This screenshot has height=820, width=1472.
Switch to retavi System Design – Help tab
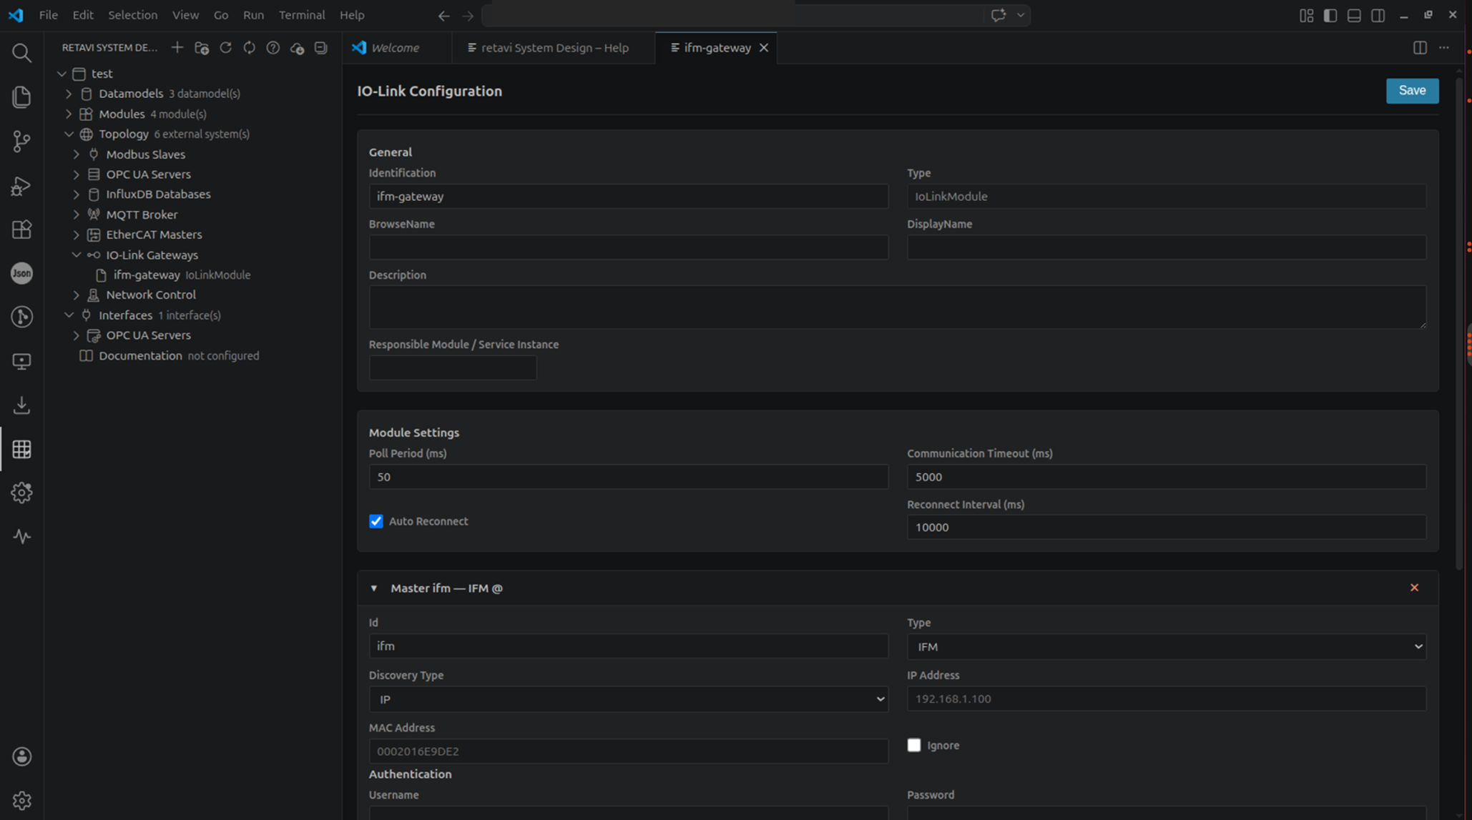[554, 48]
